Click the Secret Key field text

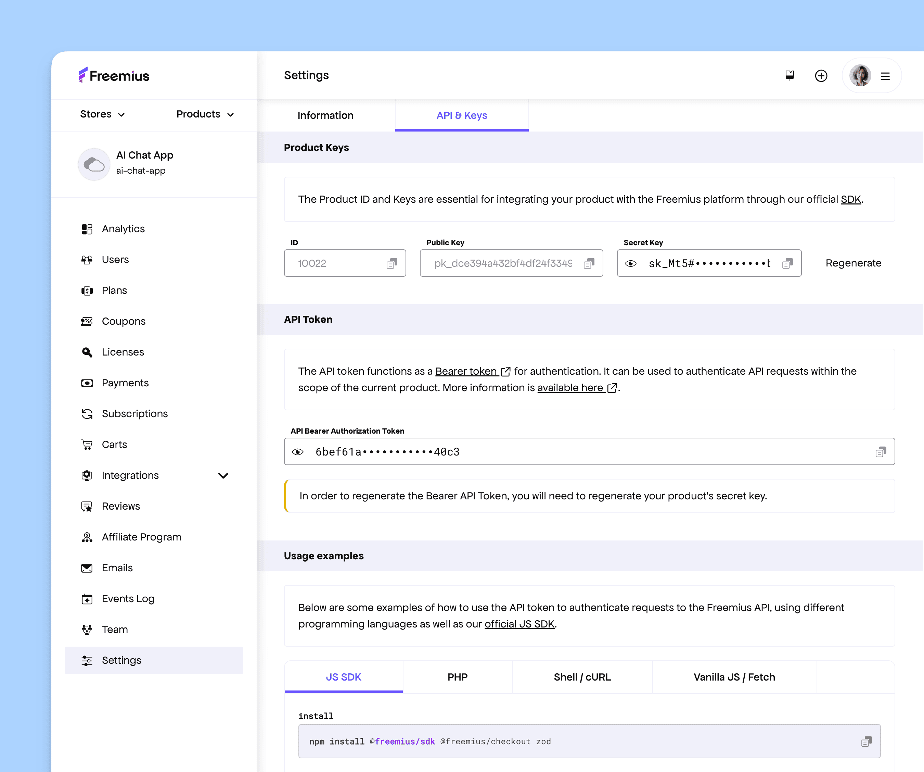click(x=709, y=263)
